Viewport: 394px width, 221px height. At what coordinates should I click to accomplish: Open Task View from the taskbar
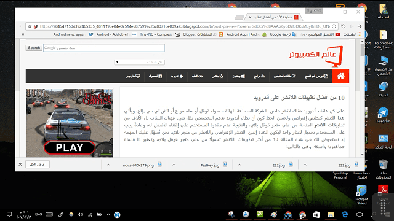coord(360,214)
